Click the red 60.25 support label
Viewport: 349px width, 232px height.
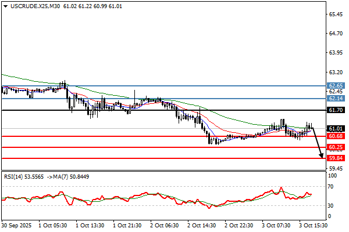click(x=336, y=147)
